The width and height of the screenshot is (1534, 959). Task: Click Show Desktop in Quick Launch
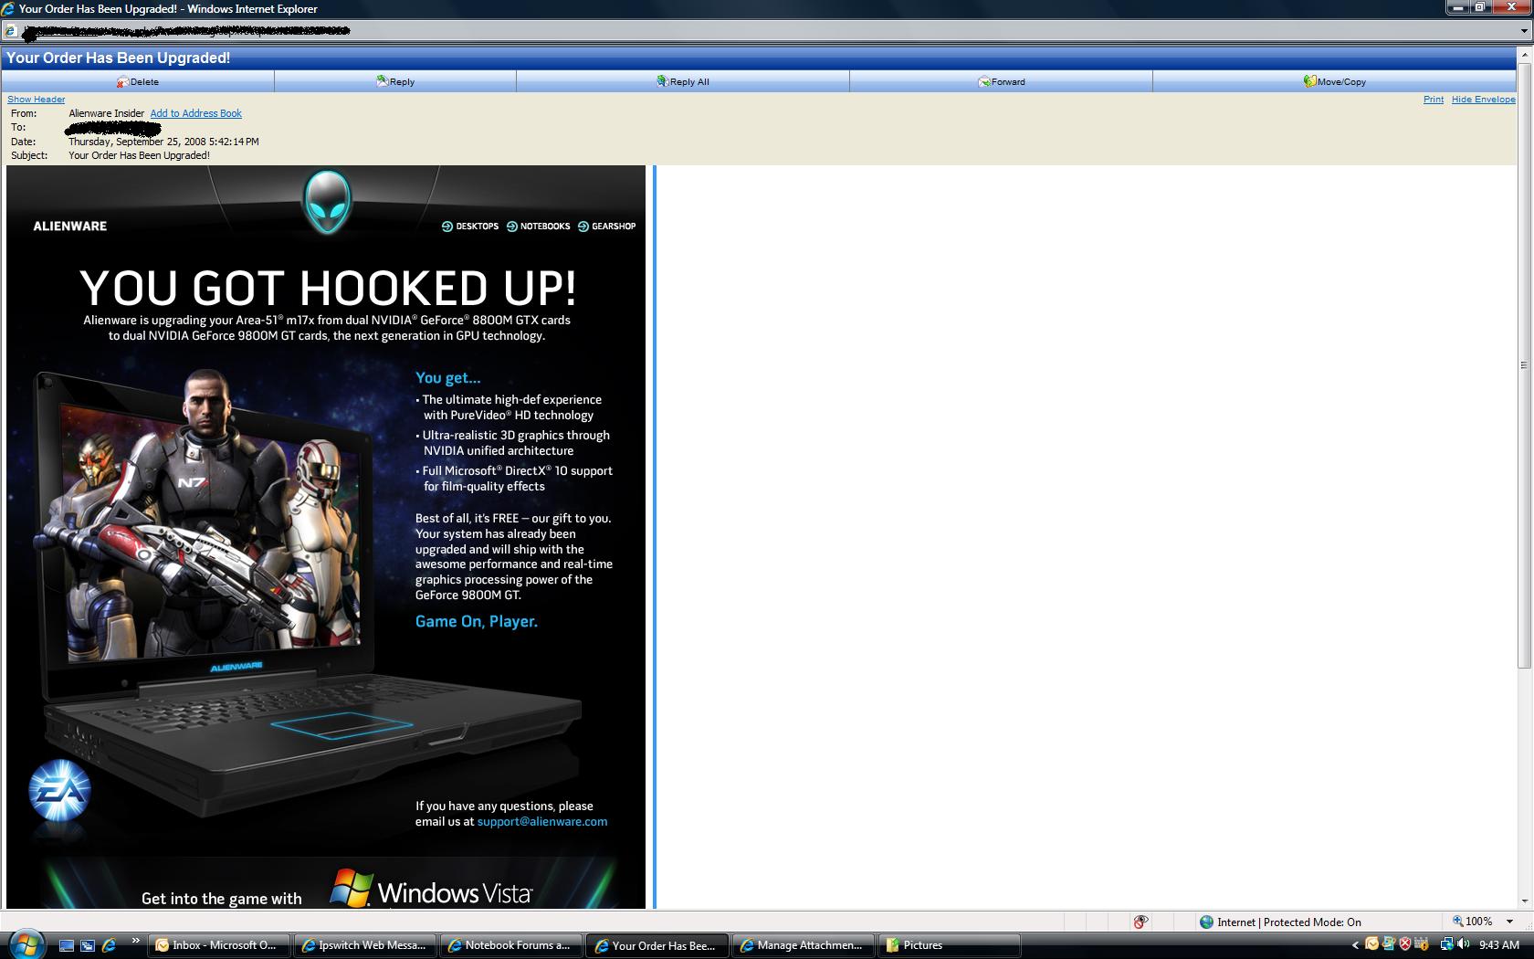pos(67,945)
